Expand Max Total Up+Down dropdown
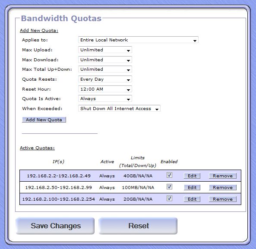Screen dimensions: 256x249 pos(105,69)
